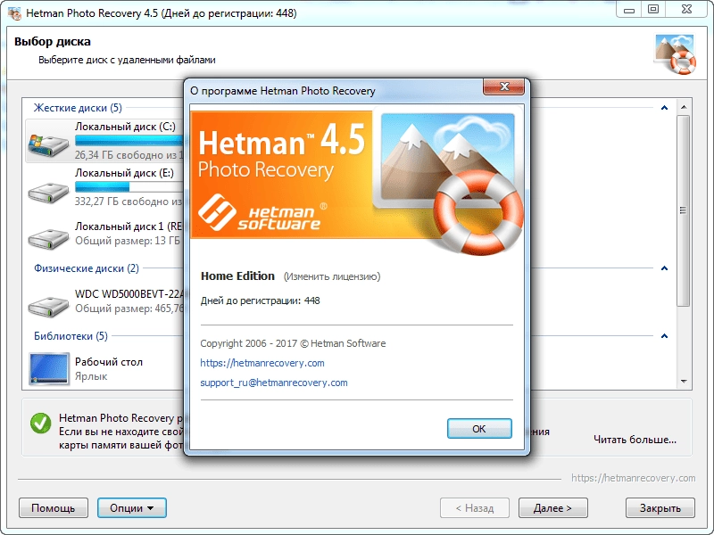Click the green checkmark status icon
The width and height of the screenshot is (714, 535).
40,423
